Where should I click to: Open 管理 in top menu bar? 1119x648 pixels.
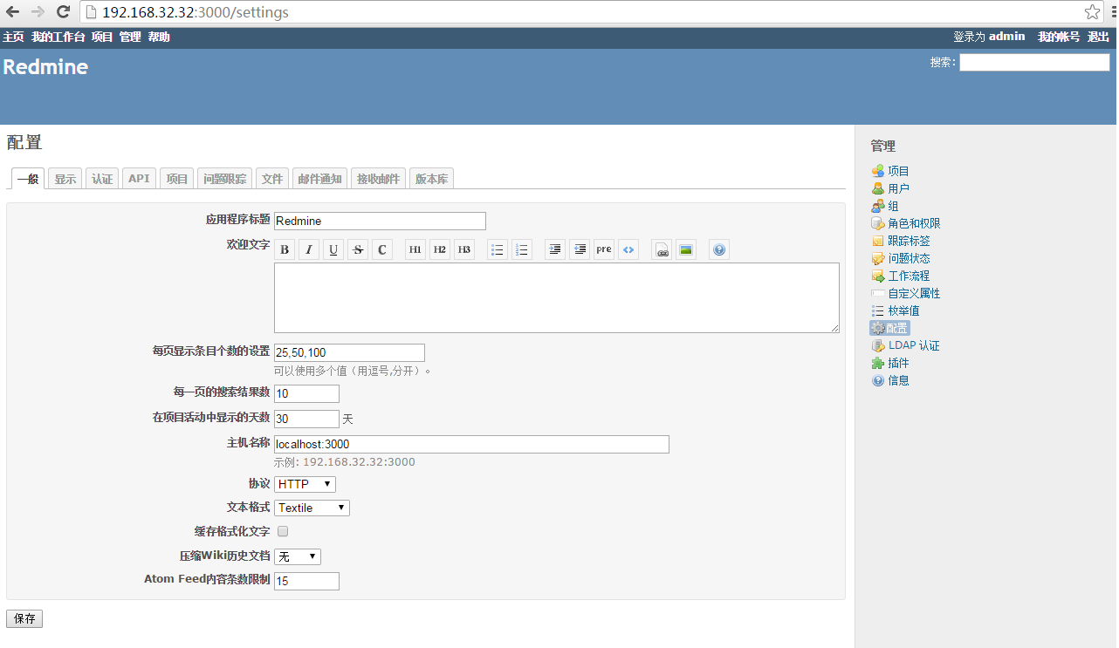click(130, 37)
